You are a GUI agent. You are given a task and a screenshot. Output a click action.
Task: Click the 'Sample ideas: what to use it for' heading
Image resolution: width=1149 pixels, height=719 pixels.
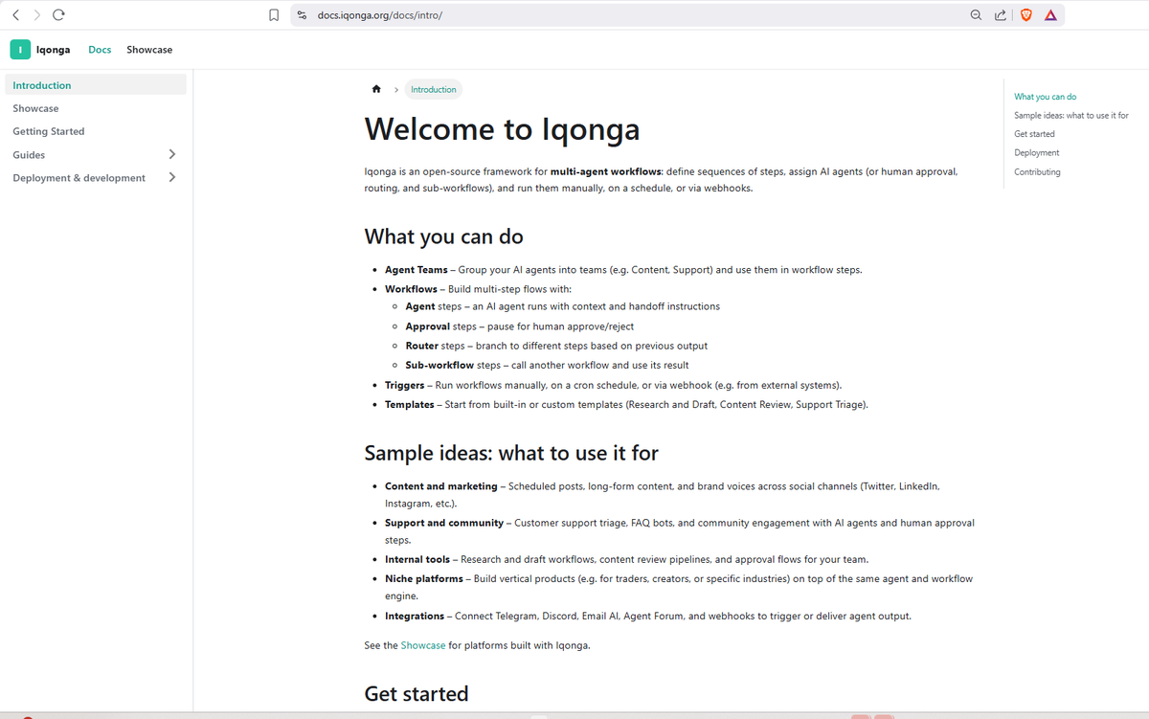coord(511,452)
